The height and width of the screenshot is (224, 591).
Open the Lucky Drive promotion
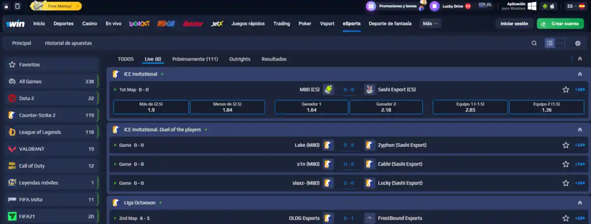point(451,6)
